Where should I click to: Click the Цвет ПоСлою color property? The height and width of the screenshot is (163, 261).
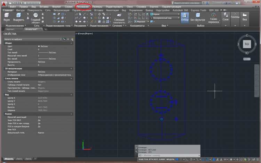tap(43, 46)
